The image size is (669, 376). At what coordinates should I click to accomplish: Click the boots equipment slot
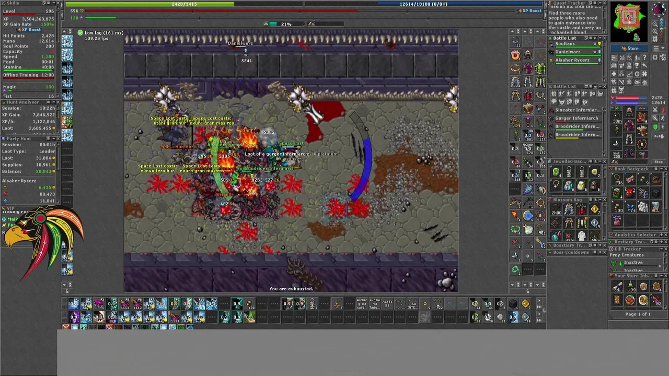629,152
